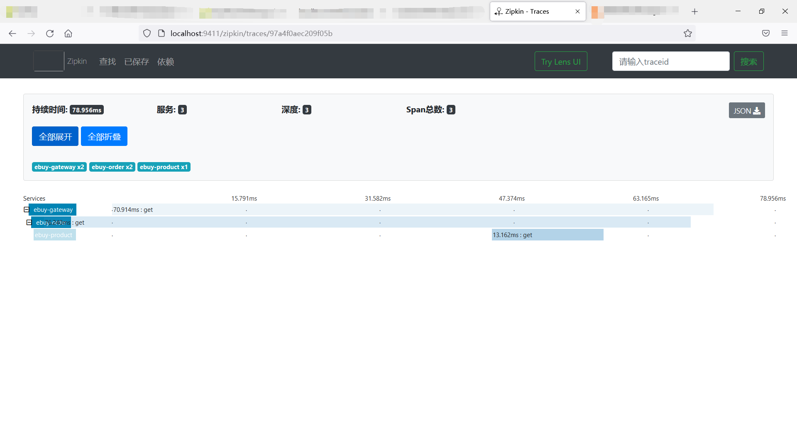Click the Try Lens UI button
Screen dimensions: 797x427
pyautogui.click(x=561, y=61)
